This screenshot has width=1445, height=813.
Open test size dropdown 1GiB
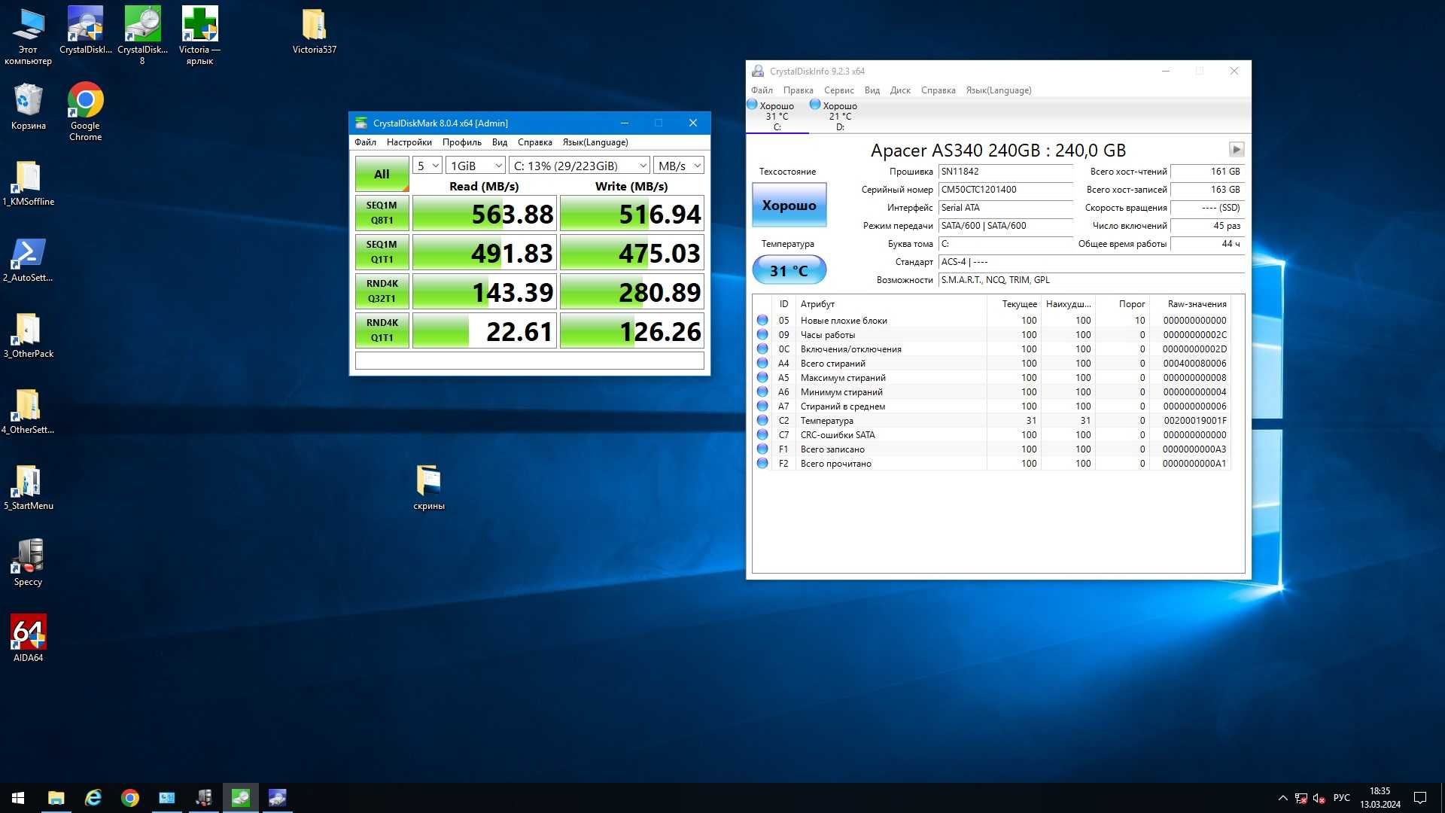[x=476, y=166]
